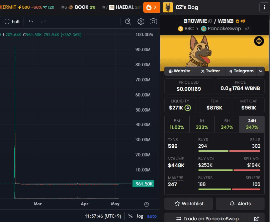Expand more social links chevron

coord(261,71)
